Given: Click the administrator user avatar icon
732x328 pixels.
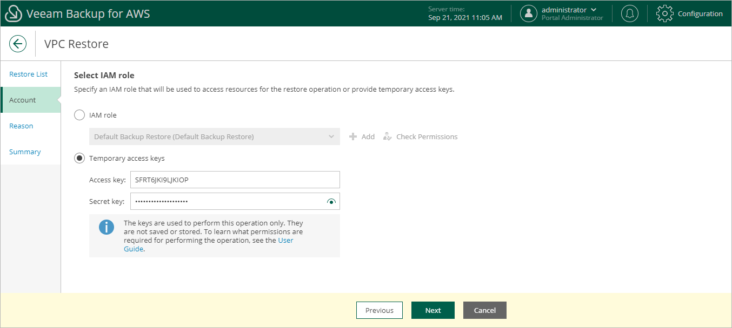Looking at the screenshot, I should pos(529,13).
